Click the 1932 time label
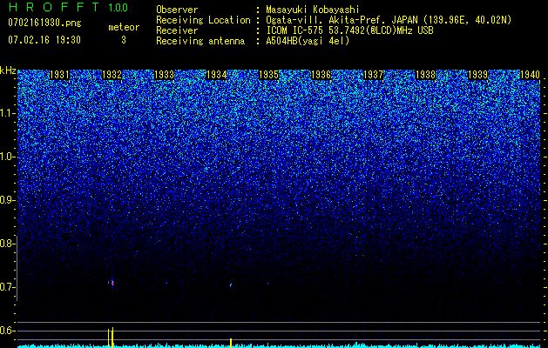Image resolution: width=548 pixels, height=348 pixels. point(112,75)
